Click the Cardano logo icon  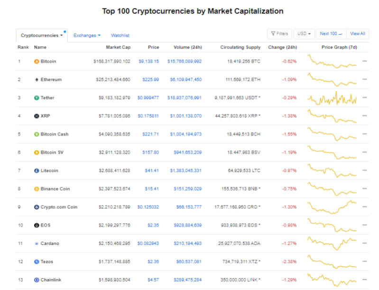37,243
